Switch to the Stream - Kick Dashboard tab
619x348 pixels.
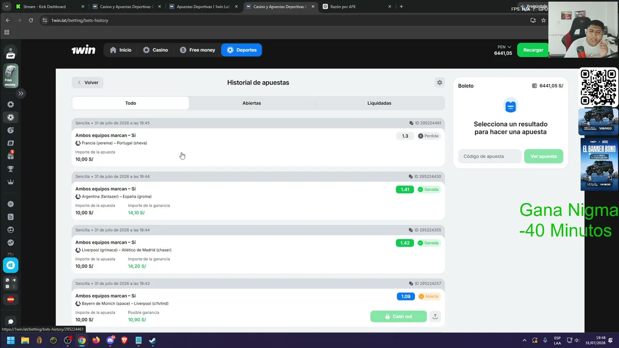49,7
